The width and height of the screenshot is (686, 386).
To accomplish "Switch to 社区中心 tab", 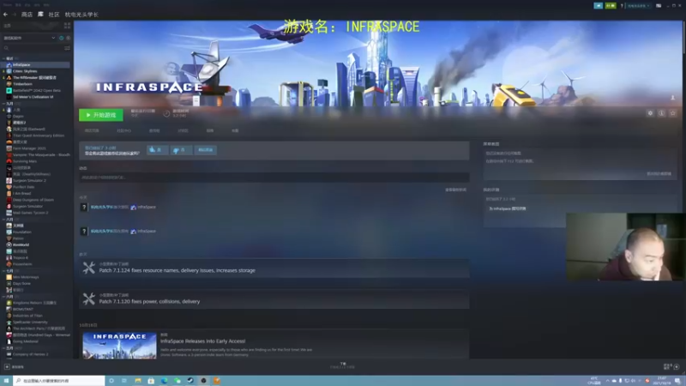I will coord(123,130).
